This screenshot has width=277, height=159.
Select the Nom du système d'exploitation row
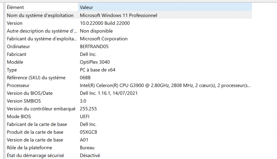tap(40, 15)
